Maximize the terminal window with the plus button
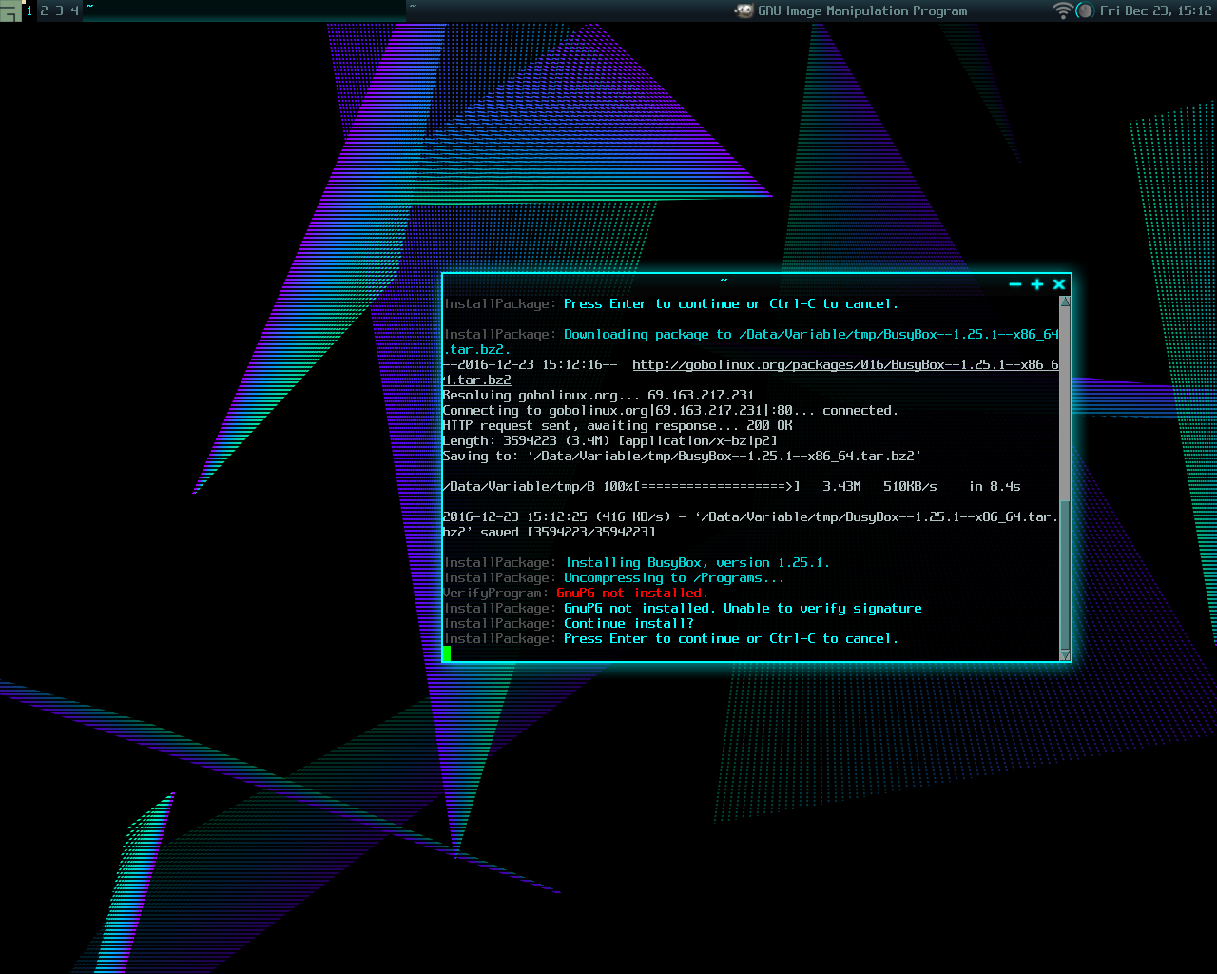 (1037, 284)
